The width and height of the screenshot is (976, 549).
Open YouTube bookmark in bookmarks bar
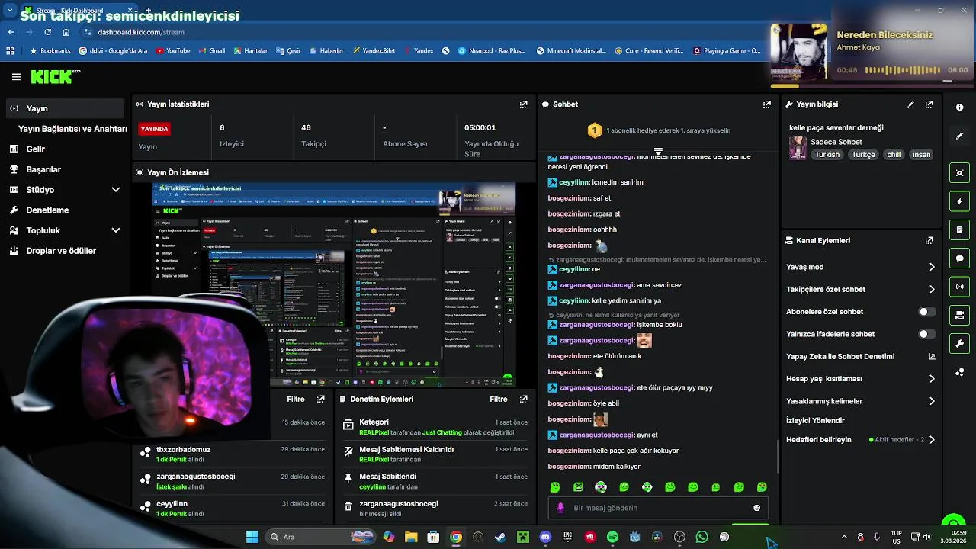click(x=172, y=51)
